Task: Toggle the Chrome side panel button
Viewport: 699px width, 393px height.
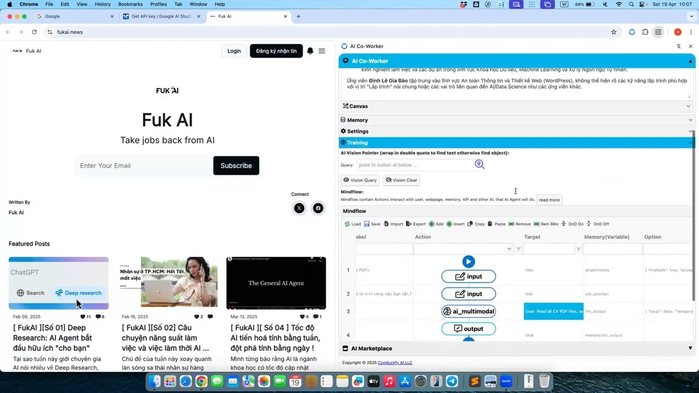Action: [658, 32]
